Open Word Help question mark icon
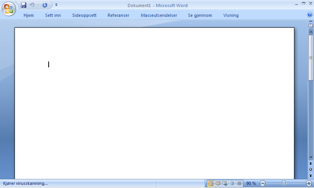314x188 pixels. 310,14
